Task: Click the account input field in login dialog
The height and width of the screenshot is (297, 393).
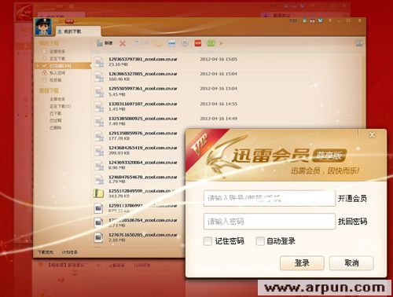Action: [270, 198]
